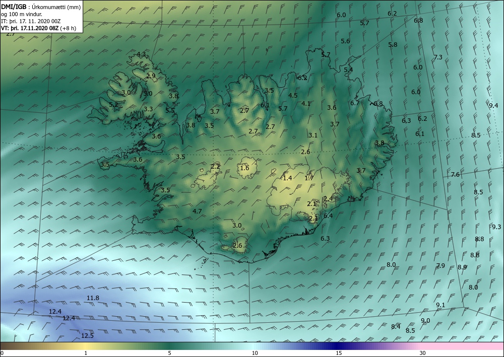Viewport: 504px width, 357px height.
Task: Click the map value '8.4'
Action: click(x=396, y=327)
